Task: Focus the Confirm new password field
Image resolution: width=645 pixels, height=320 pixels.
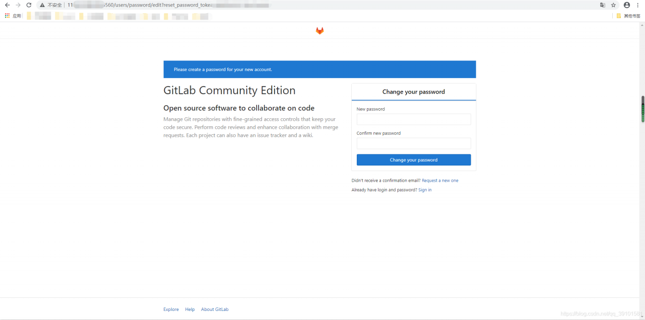Action: click(x=414, y=143)
